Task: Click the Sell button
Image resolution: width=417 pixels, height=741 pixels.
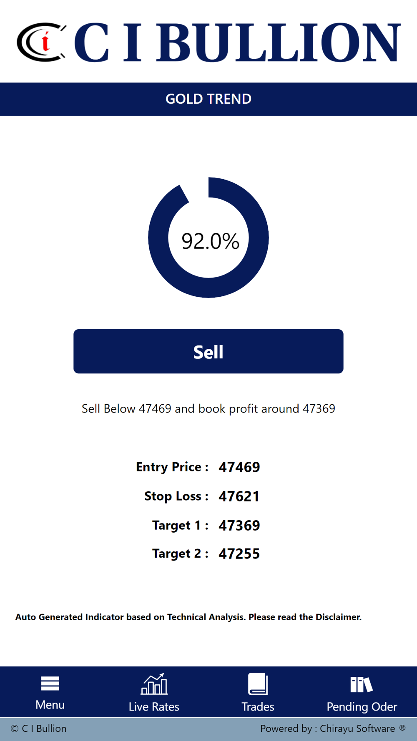Action: [208, 351]
